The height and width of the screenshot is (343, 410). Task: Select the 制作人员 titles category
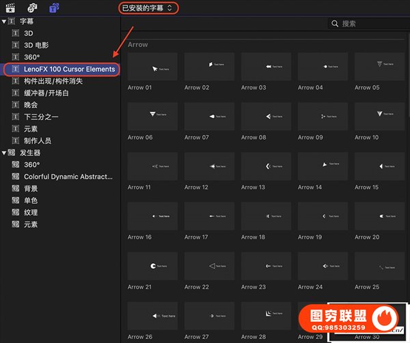pos(42,141)
